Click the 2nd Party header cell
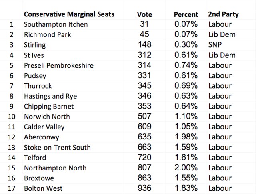Viewport: 256px width, 194px height. 223,14
